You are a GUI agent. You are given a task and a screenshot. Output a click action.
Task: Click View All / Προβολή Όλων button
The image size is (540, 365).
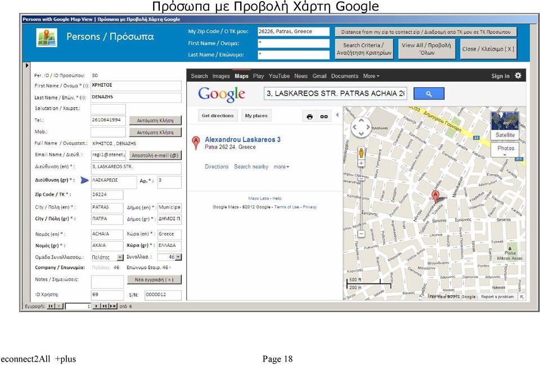[426, 48]
